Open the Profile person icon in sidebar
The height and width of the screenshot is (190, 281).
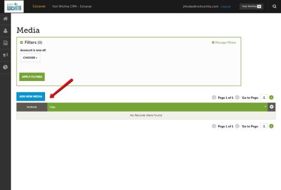click(6, 31)
